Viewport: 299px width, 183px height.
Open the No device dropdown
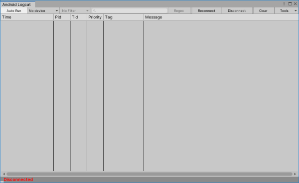43,10
